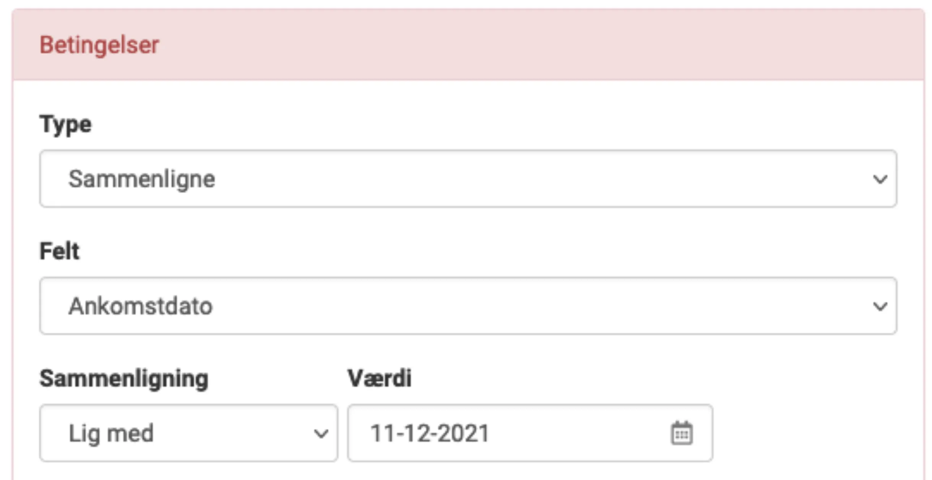This screenshot has height=480, width=932.
Task: Click blank space inside Værdi date field
Action: [573, 433]
